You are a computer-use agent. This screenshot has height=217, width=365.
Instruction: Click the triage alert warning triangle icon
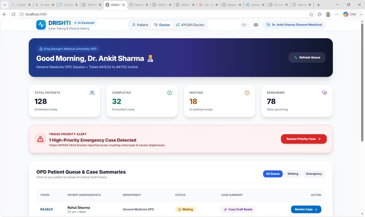(x=40, y=139)
